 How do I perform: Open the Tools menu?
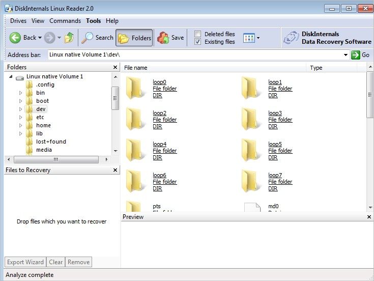(x=93, y=21)
